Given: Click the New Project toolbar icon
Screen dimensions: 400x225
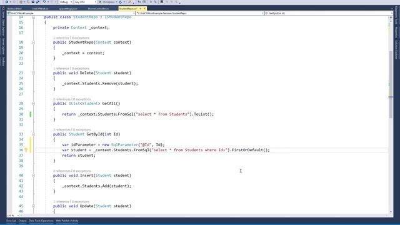Looking at the screenshot, I should [21, 2].
